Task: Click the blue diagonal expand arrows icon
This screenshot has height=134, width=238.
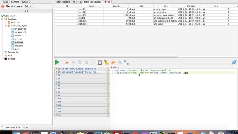Action: point(126,62)
